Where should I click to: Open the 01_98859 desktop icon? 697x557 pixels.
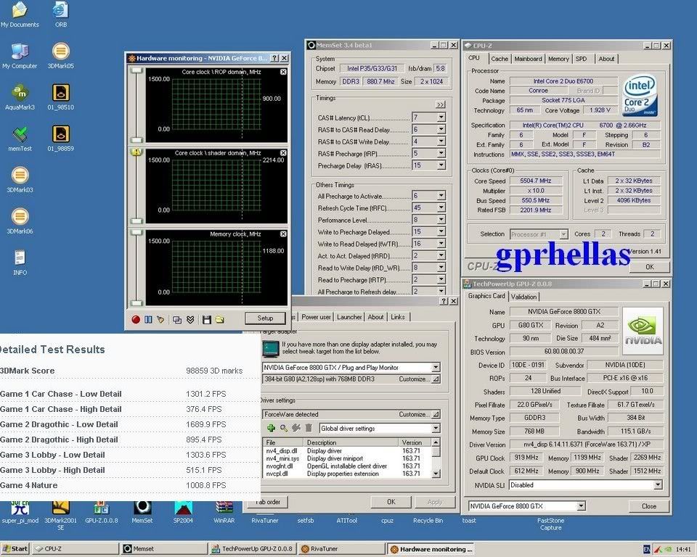point(61,138)
